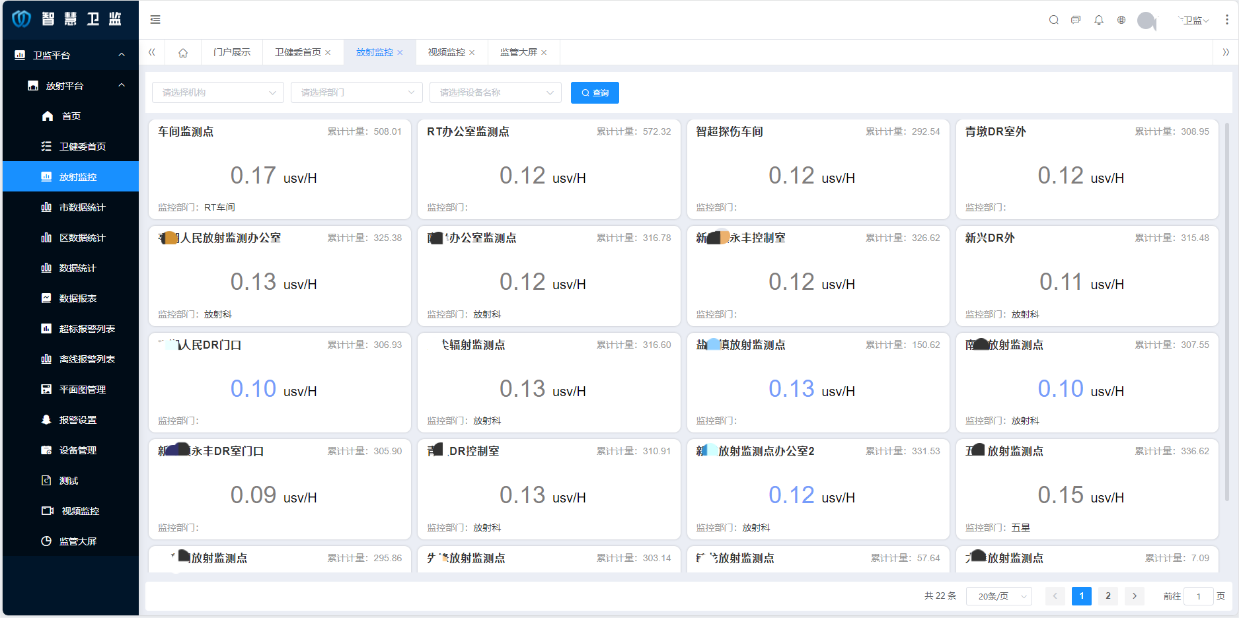Open the 智超探伤车间 card

point(818,169)
